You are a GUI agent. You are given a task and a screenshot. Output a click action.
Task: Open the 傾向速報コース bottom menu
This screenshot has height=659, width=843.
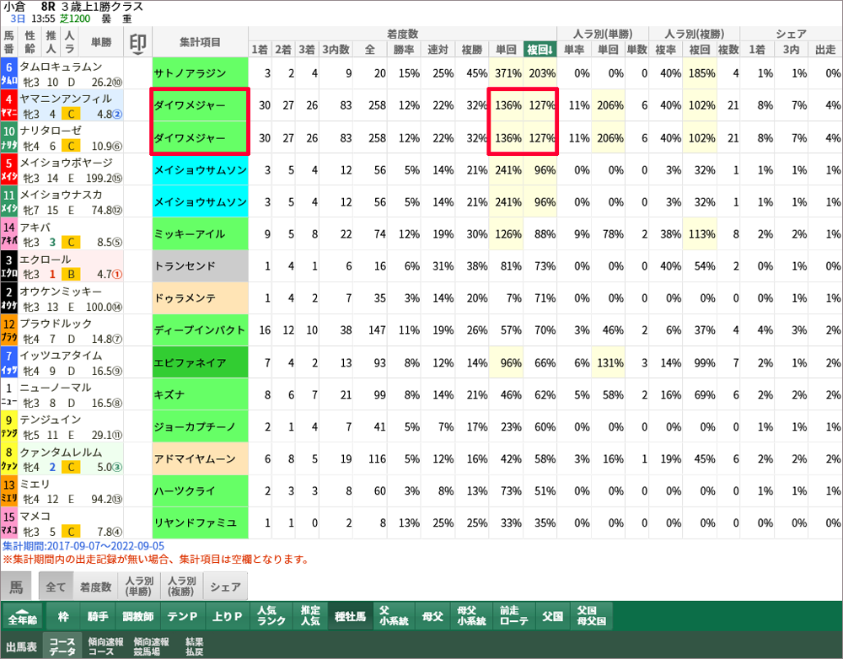click(105, 646)
